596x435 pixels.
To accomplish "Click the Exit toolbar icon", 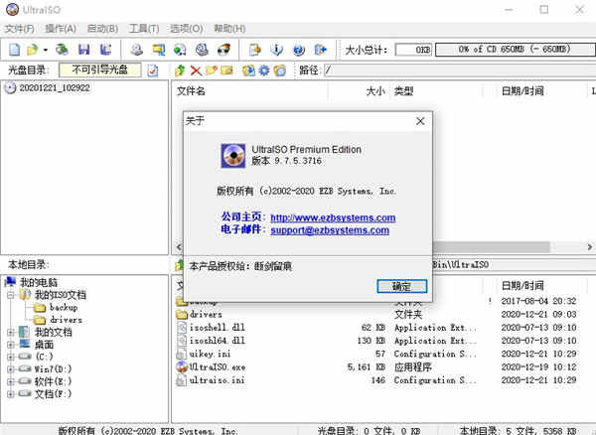I will point(321,50).
